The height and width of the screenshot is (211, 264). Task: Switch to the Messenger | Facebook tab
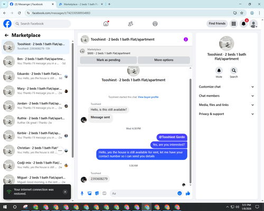pyautogui.click(x=32, y=4)
